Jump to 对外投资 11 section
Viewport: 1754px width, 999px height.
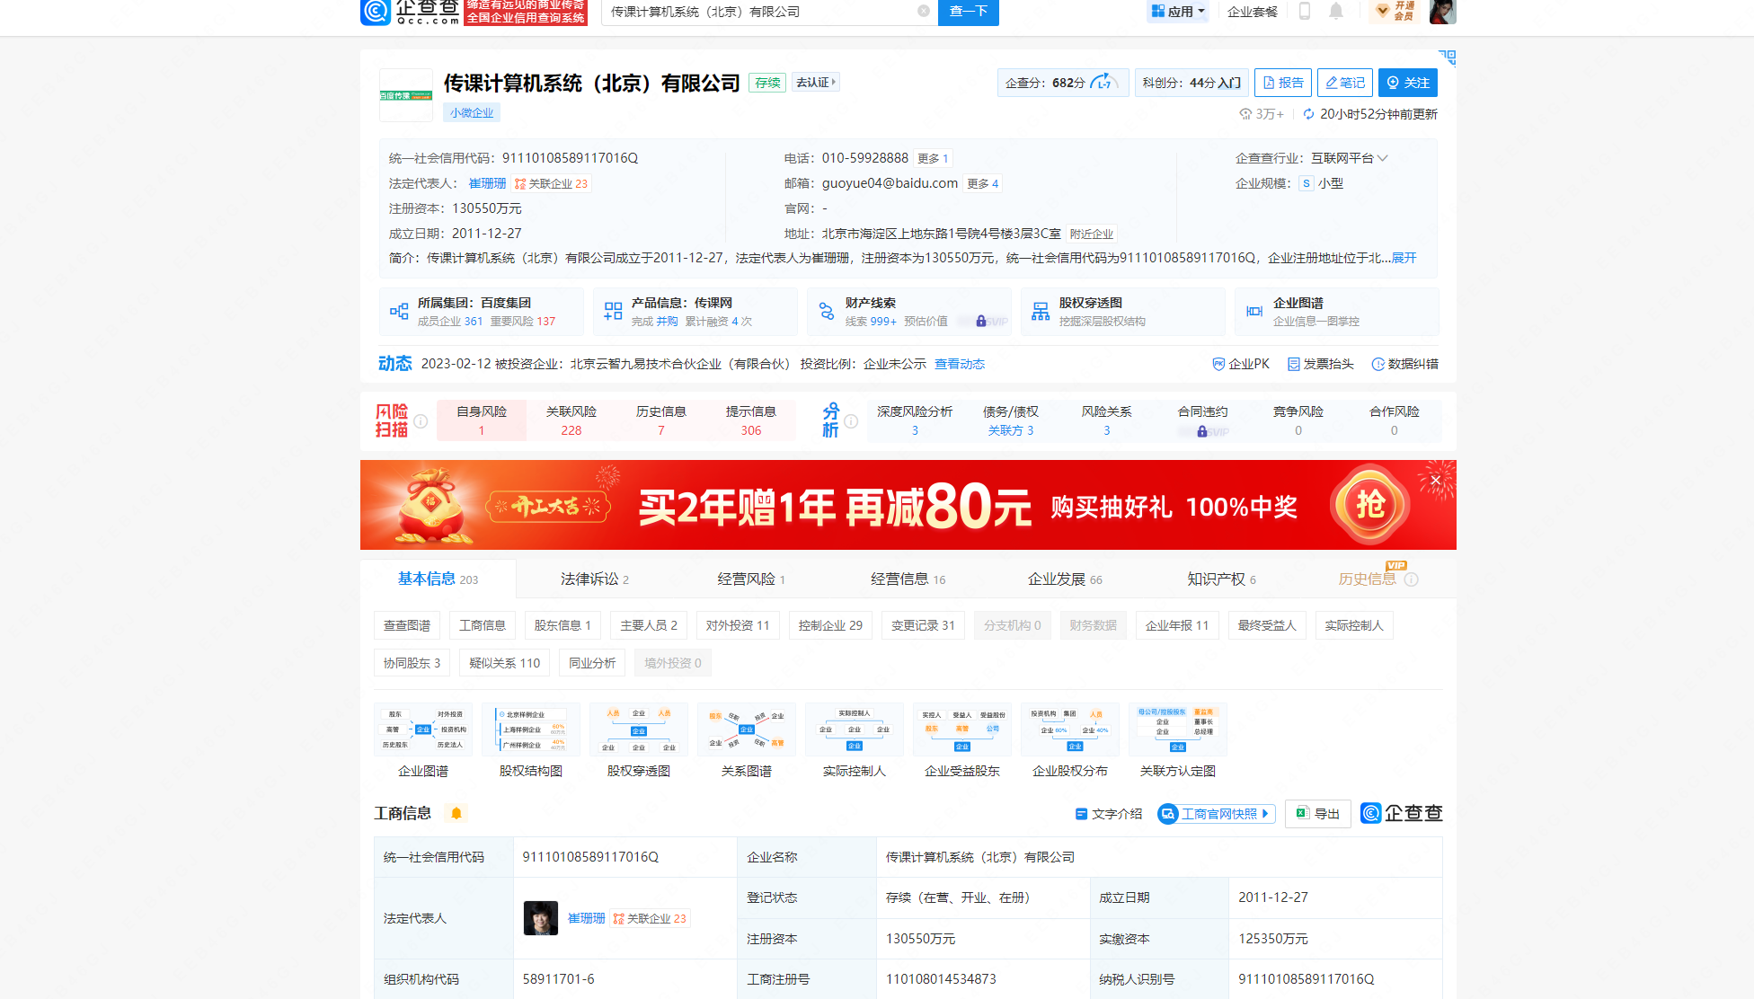tap(738, 625)
